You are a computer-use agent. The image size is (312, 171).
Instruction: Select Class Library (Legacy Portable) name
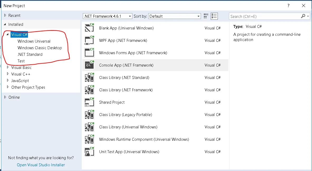click(126, 115)
